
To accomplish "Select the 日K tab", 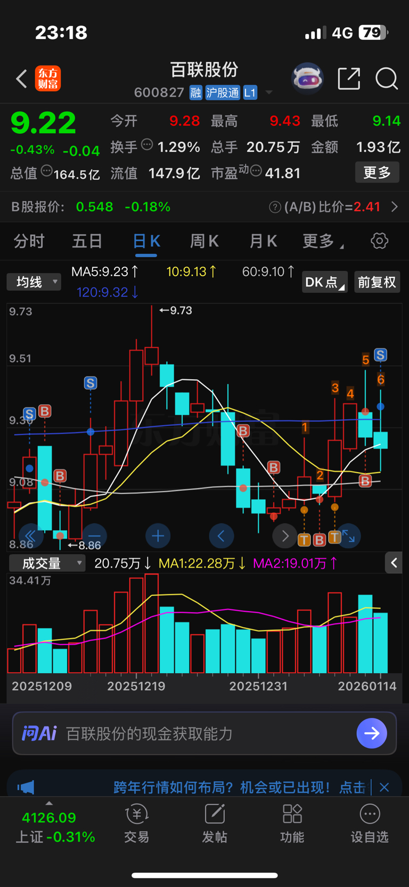I will [146, 241].
